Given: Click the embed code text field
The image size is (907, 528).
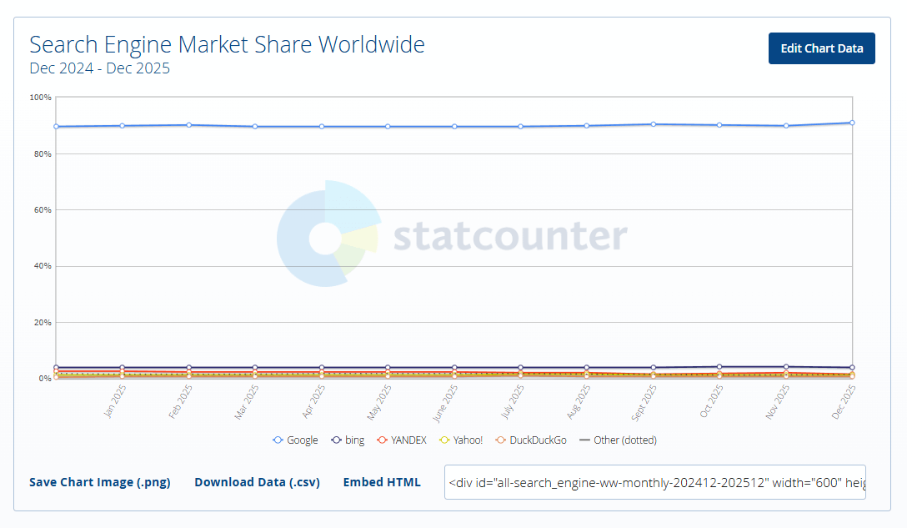Looking at the screenshot, I should click(x=654, y=482).
